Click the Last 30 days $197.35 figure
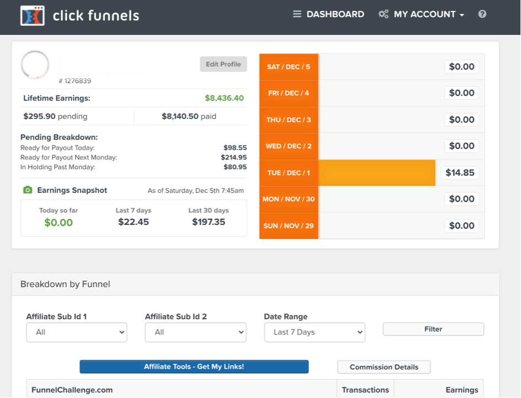Screen dimensions: 521x398 208,222
